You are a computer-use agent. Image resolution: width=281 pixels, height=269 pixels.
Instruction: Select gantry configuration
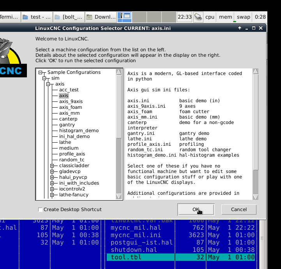67,125
